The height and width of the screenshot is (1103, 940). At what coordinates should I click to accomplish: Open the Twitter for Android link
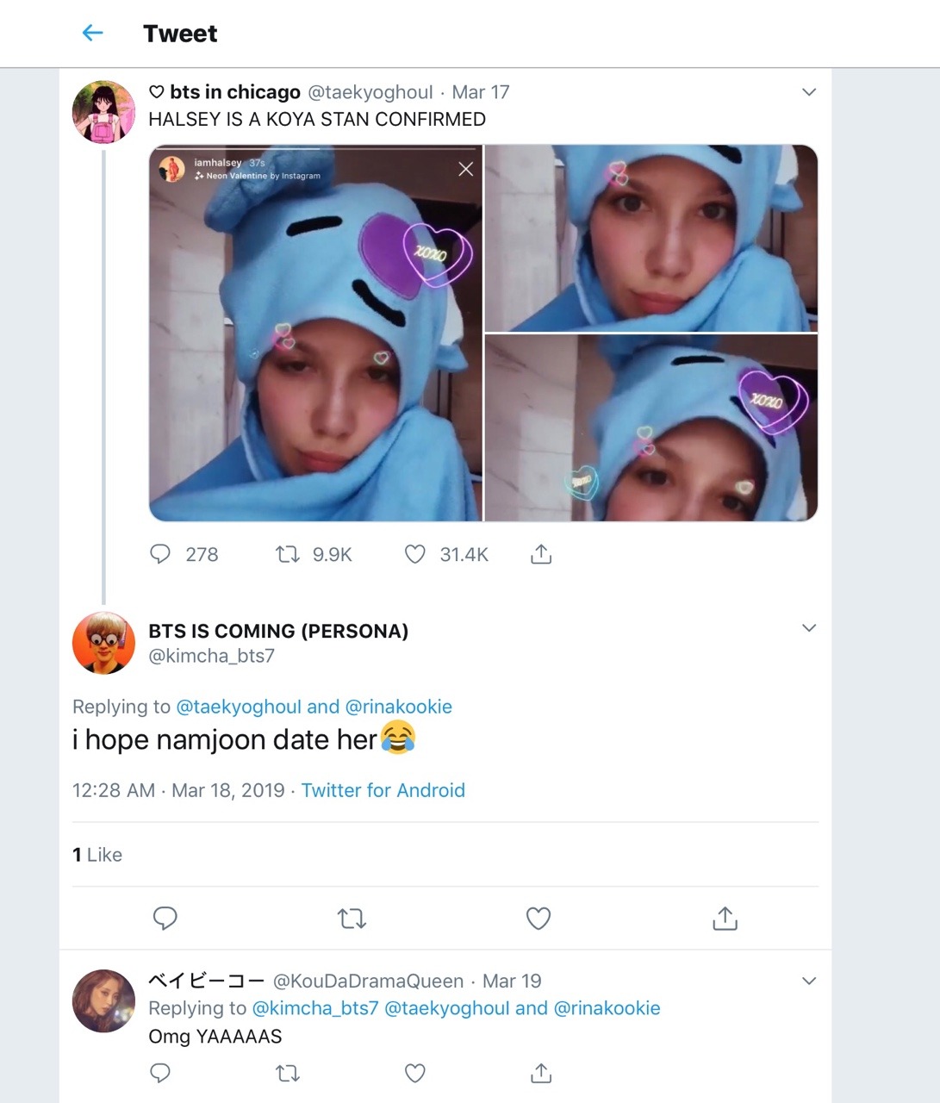(383, 790)
